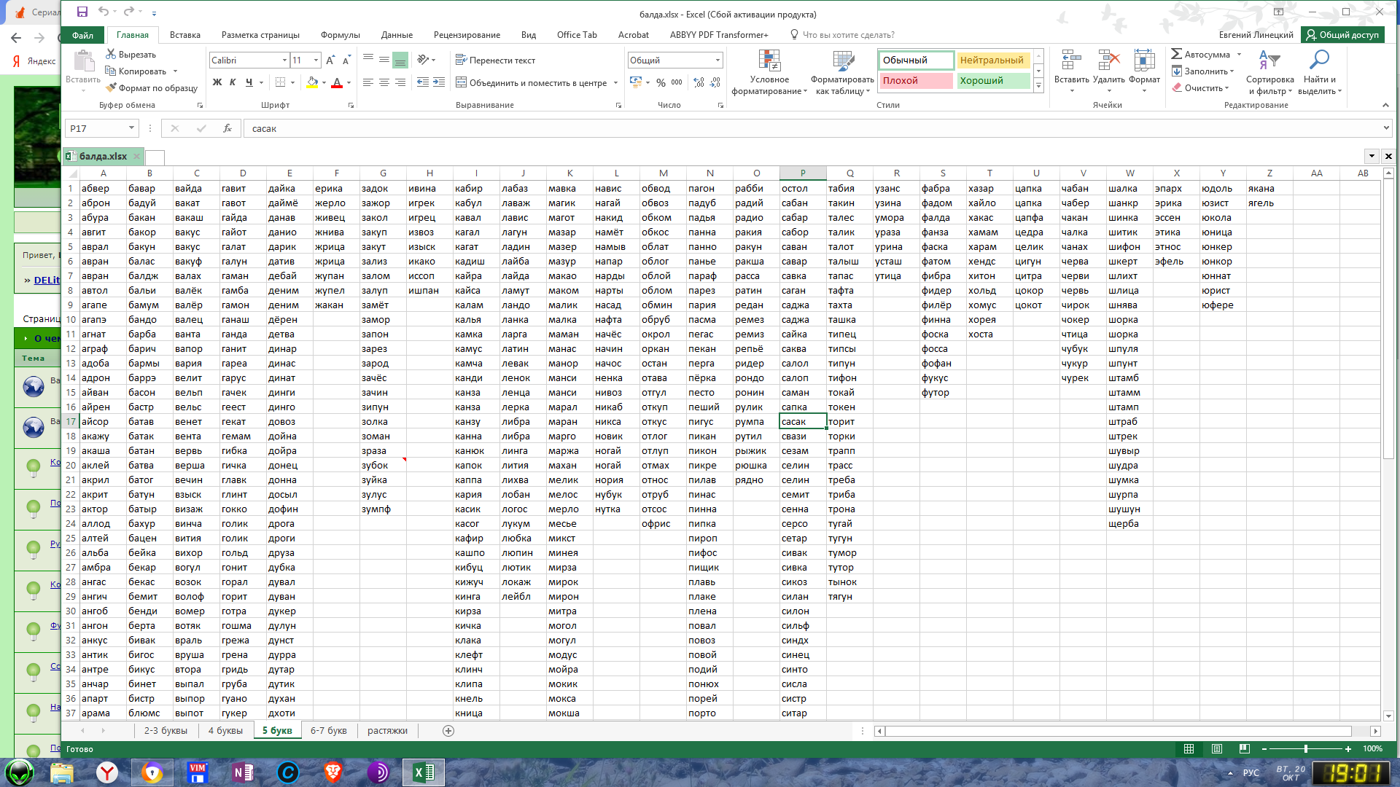Image resolution: width=1400 pixels, height=787 pixels.
Task: Toggle center text alignment
Action: [384, 82]
